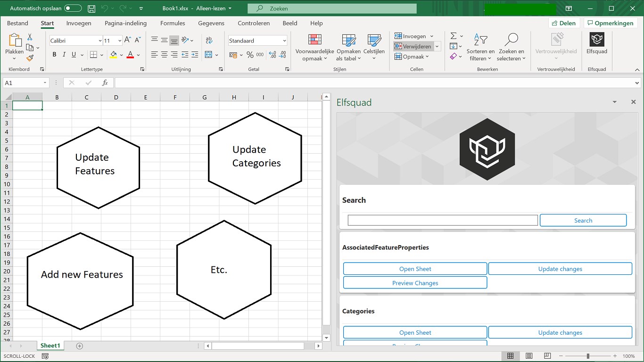Decrease font size with the smaller A icon
This screenshot has height=362, width=644.
pos(138,41)
